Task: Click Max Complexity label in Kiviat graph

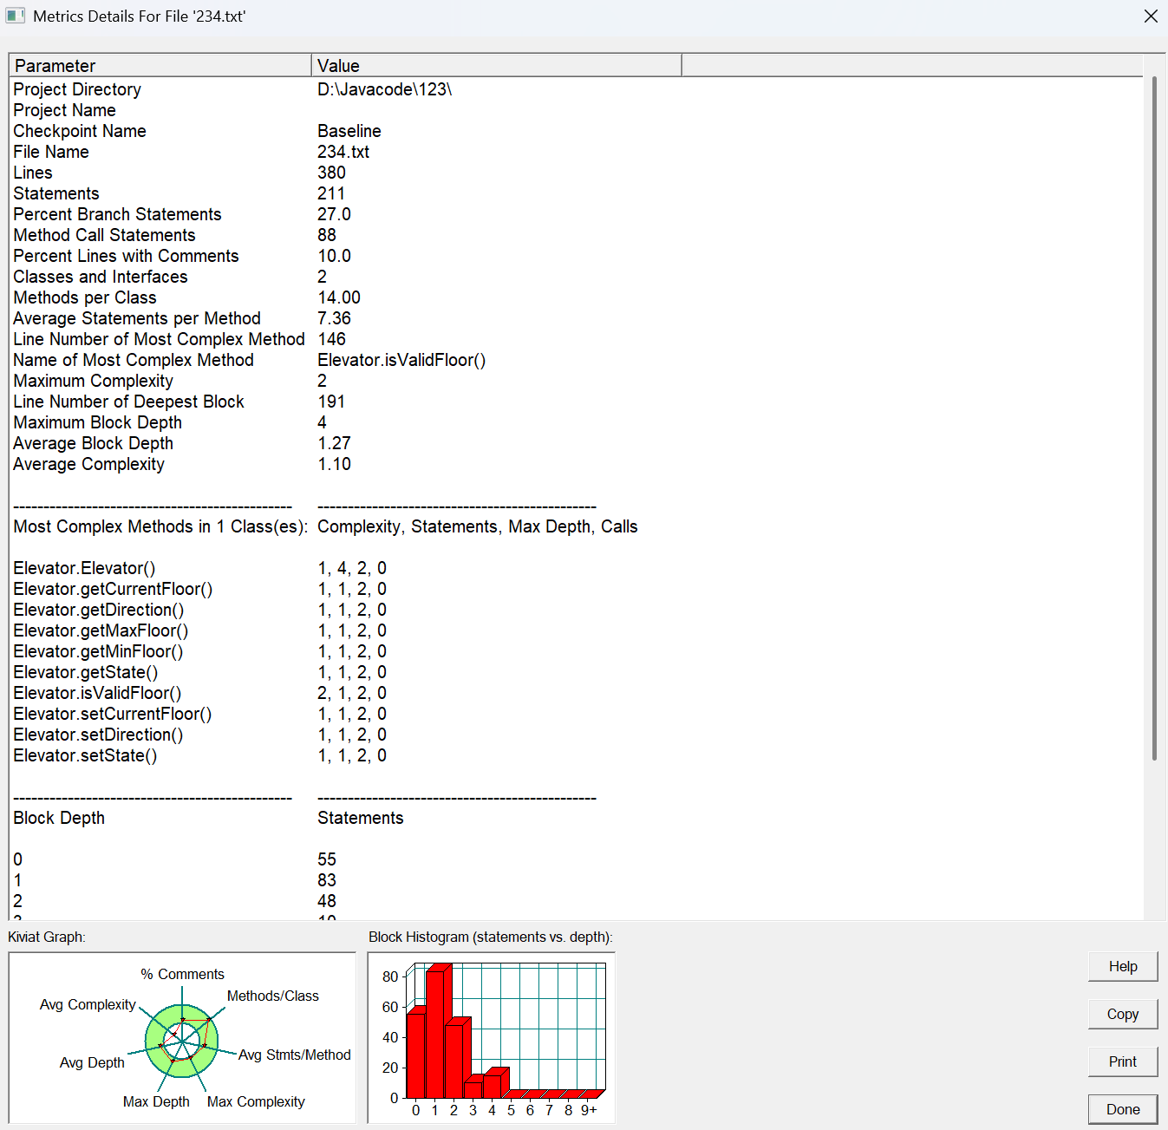Action: pos(256,1101)
